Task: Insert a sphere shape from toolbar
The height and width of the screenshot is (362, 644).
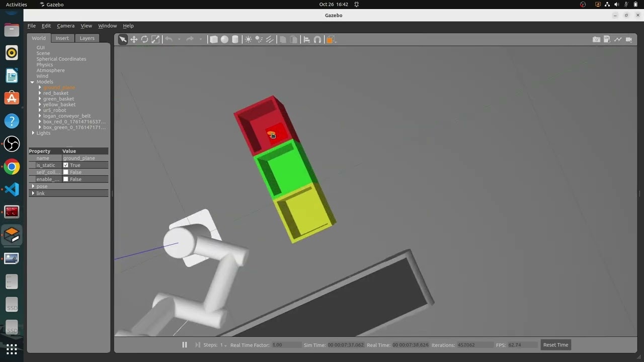Action: [x=224, y=40]
